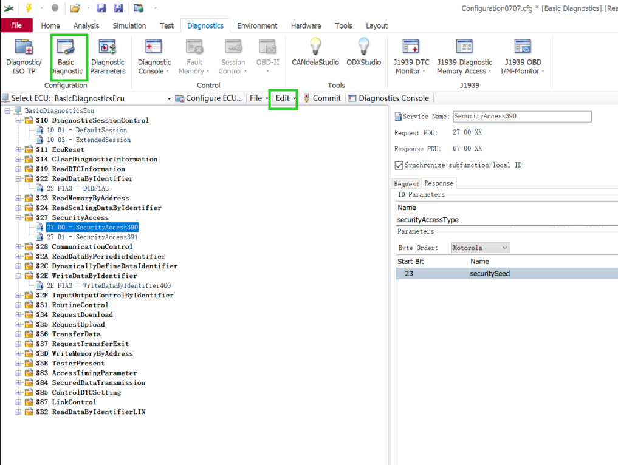Viewport: 618px width, 465px height.
Task: Open the Edit dropdown menu
Action: (x=285, y=98)
